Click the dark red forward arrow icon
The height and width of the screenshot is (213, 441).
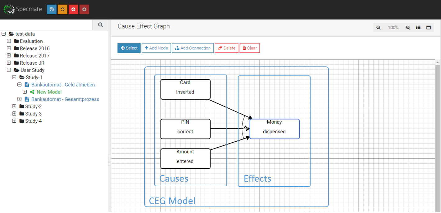pyautogui.click(x=84, y=9)
